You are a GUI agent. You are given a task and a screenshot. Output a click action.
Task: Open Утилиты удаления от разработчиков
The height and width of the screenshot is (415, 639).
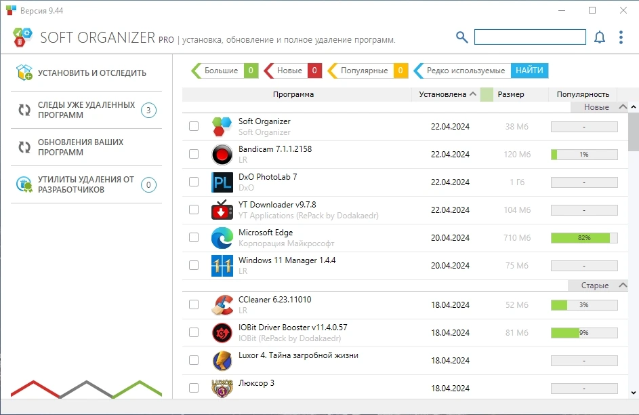[86, 184]
